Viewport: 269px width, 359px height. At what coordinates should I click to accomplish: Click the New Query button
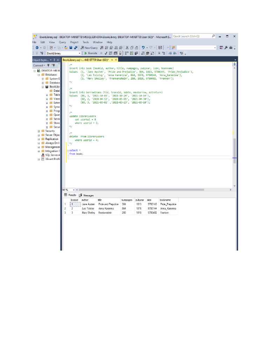tap(89, 48)
